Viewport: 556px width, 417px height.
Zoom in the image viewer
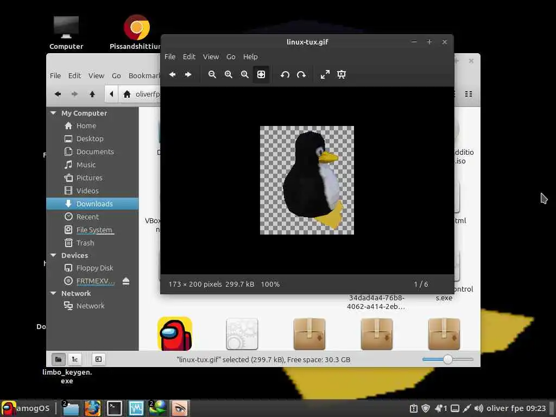229,74
